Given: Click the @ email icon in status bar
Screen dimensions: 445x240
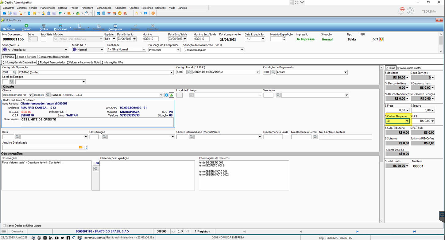Looking at the screenshot, I should [x=39, y=238].
